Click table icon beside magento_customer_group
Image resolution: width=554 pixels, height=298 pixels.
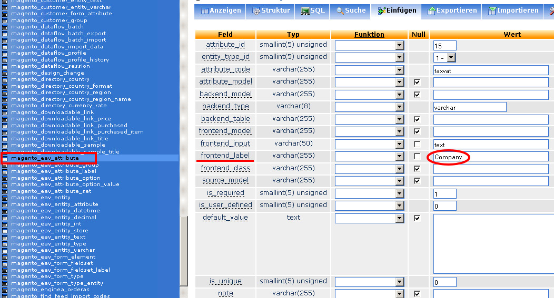click(x=5, y=20)
